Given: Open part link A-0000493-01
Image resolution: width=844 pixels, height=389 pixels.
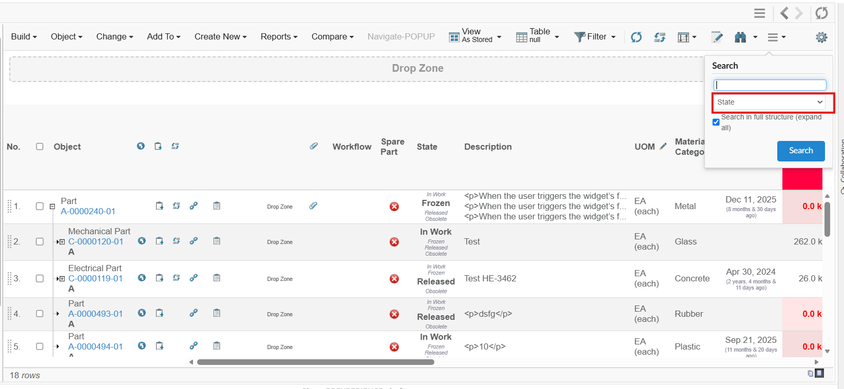Looking at the screenshot, I should [x=95, y=314].
